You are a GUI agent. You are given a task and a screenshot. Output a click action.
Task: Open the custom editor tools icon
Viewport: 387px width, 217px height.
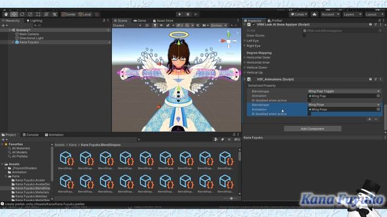(x=54, y=14)
